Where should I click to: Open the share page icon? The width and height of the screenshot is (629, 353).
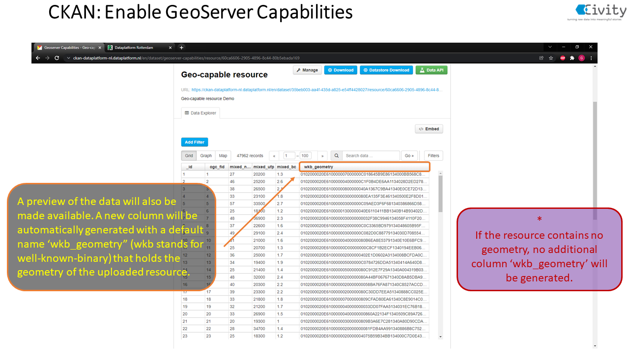542,58
